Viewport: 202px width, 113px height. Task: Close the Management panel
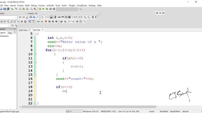[15, 29]
